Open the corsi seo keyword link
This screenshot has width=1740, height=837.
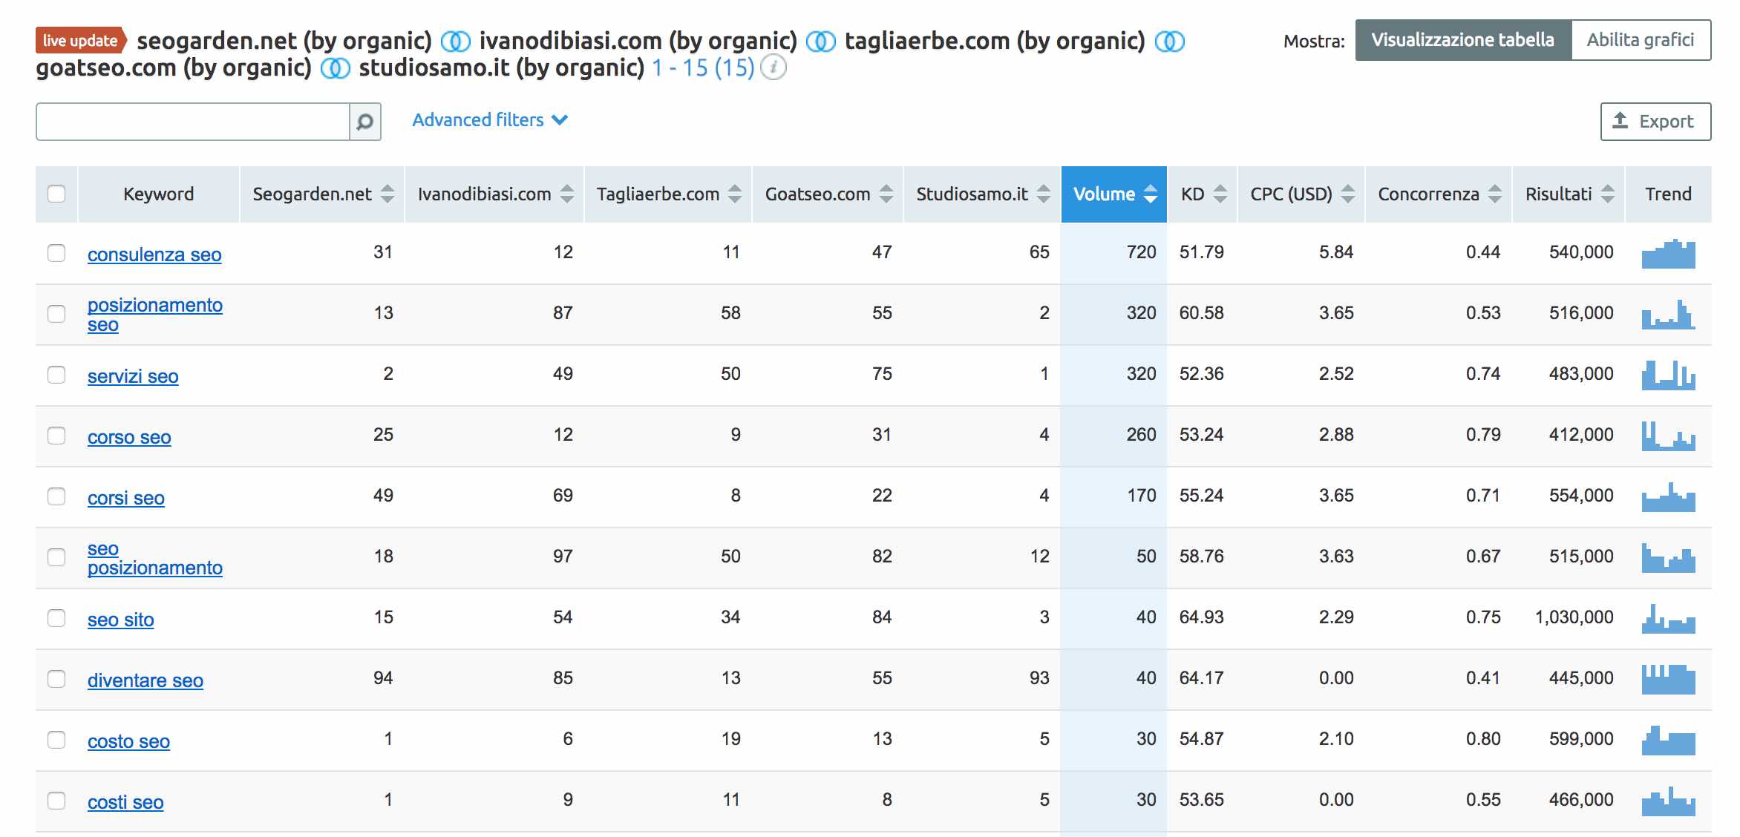coord(126,498)
